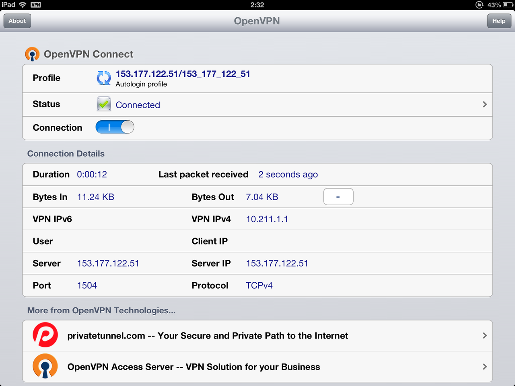Tap the Server IP value 153.177.122.51
The width and height of the screenshot is (515, 386).
tap(277, 263)
